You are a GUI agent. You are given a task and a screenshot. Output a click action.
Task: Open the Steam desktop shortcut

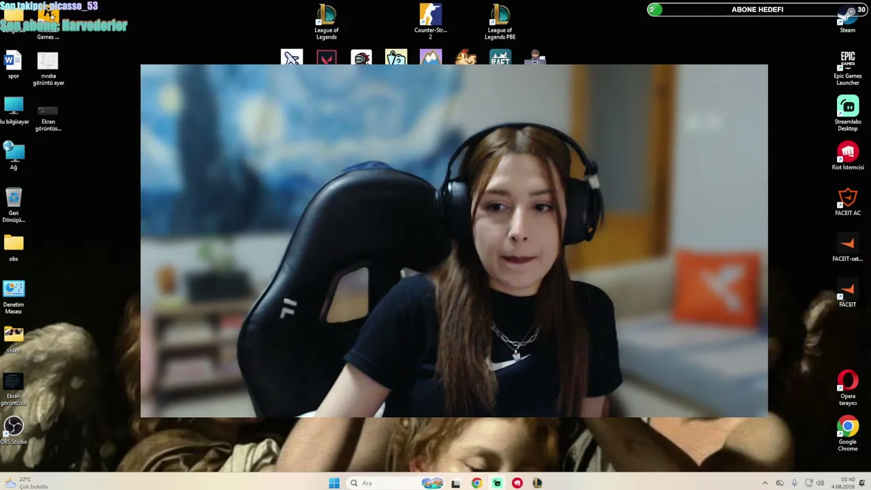click(848, 19)
